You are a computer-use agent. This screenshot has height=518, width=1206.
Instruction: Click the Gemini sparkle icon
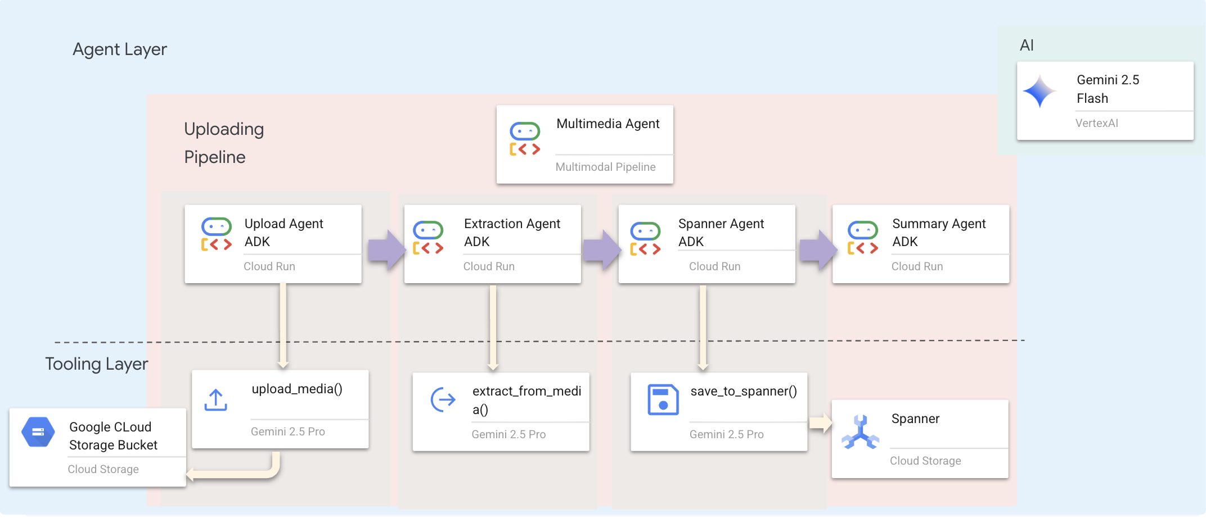point(1039,92)
